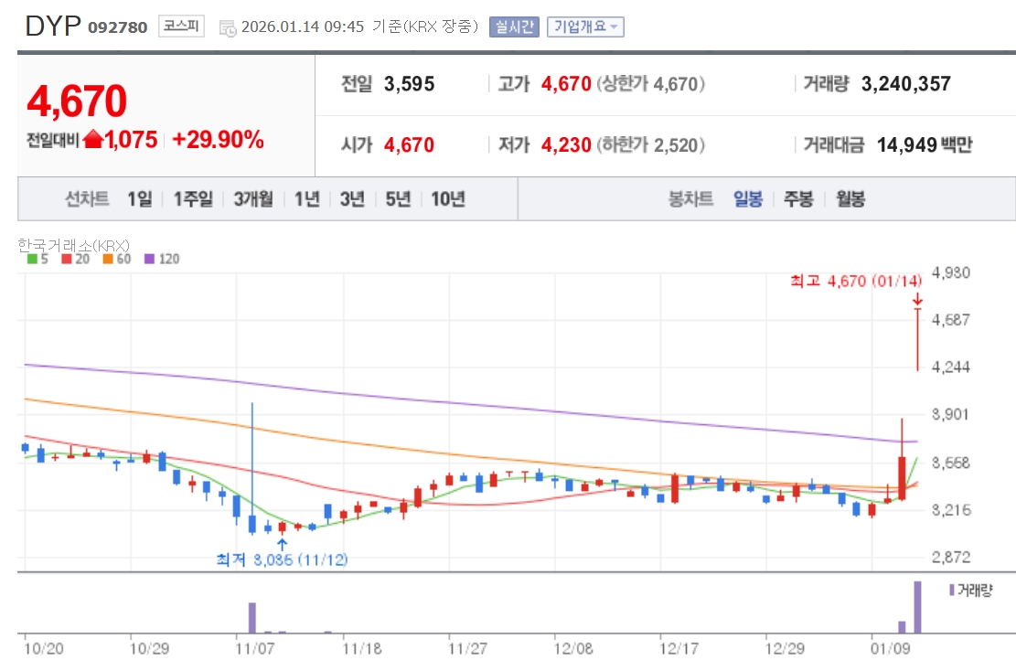The height and width of the screenshot is (671, 1016).
Task: Click the 최고 4,670 (01/14) chart marker
Action: coord(855,281)
